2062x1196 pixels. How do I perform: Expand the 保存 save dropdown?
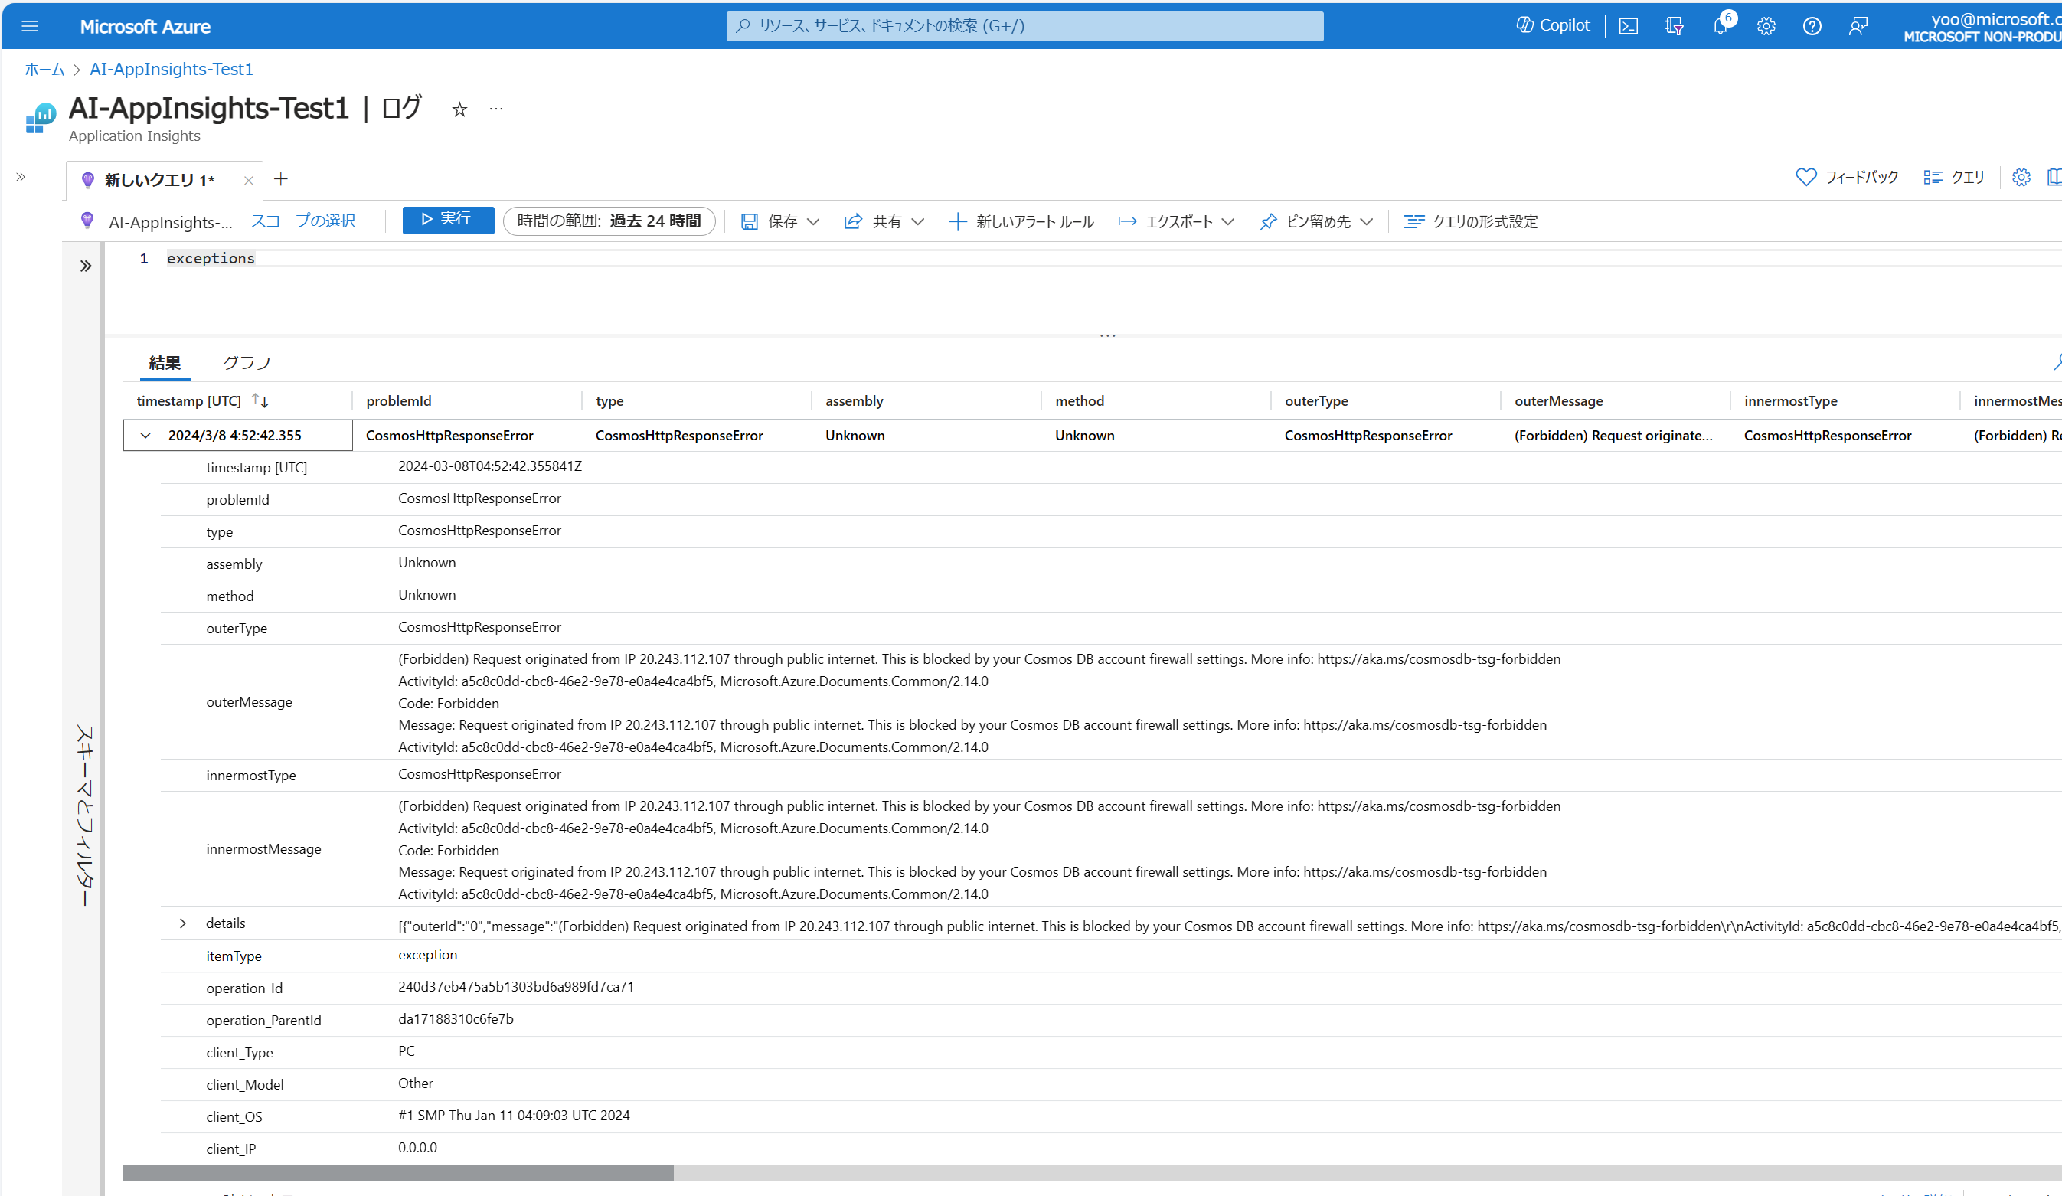click(813, 221)
